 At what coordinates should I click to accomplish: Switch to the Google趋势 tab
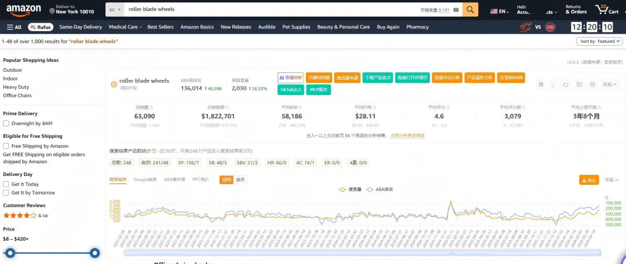[x=145, y=180]
